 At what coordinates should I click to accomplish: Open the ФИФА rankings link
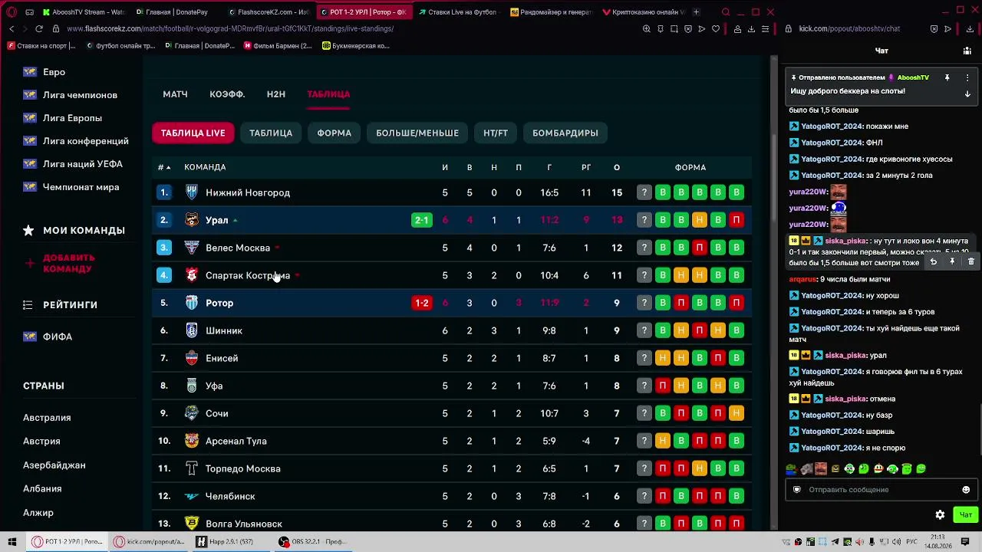(x=58, y=337)
